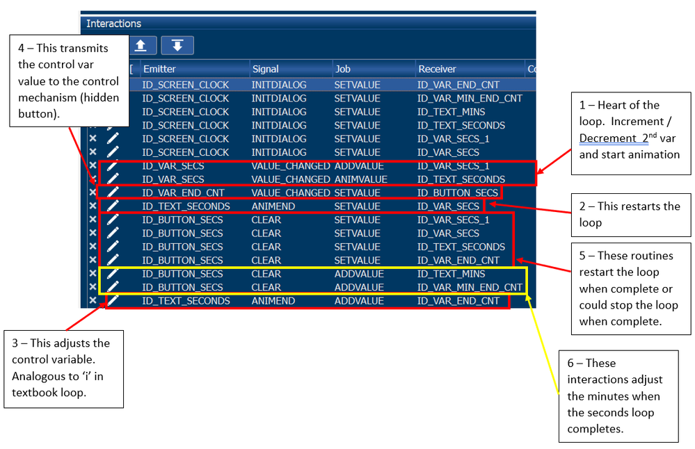Move selected interaction down with arrow button
Viewport: 695px width, 449px height.
click(x=177, y=46)
